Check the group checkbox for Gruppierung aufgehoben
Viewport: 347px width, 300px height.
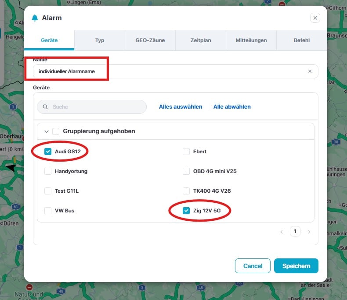(56, 131)
